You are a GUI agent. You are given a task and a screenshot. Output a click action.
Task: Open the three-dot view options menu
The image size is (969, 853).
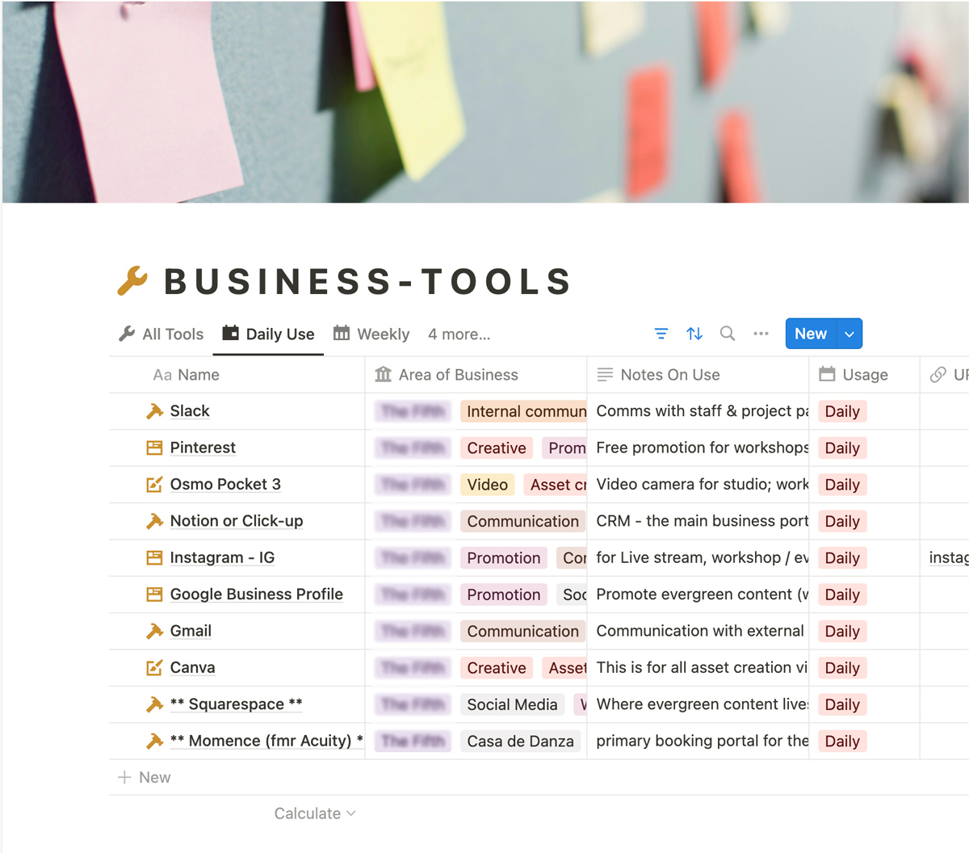(761, 334)
